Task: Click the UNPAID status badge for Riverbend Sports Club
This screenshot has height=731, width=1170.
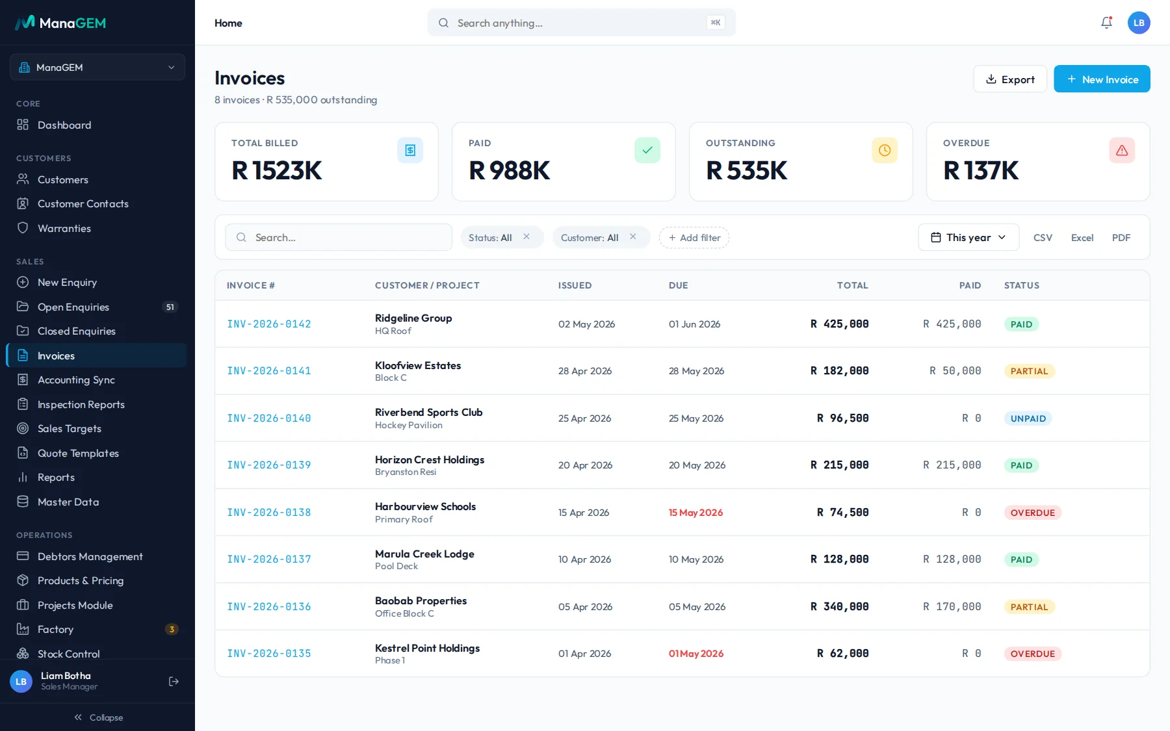Action: click(x=1028, y=418)
